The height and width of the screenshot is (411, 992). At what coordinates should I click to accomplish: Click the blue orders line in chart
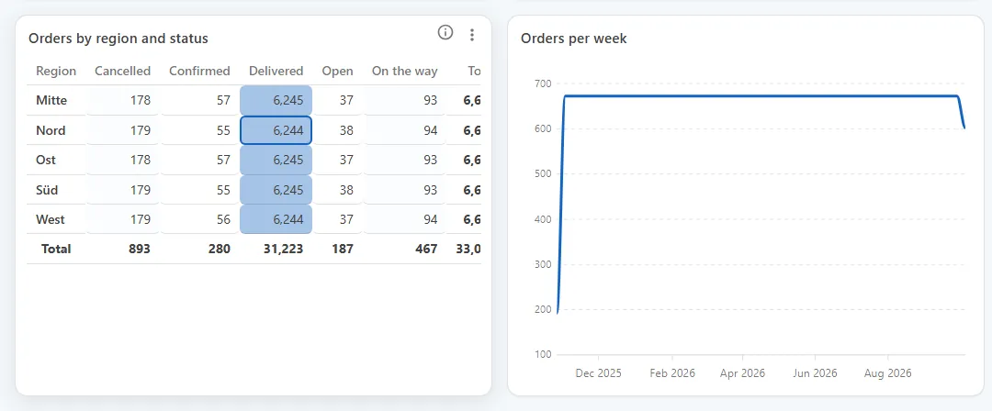760,96
